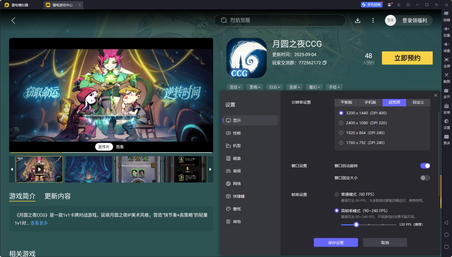
Task: Switch to 平板版 resolution tab
Action: (346, 103)
